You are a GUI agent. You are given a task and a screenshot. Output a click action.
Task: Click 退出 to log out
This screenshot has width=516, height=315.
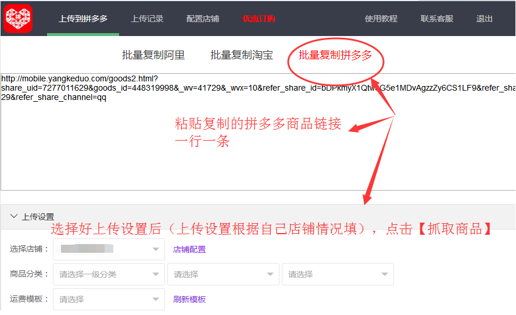coord(485,19)
